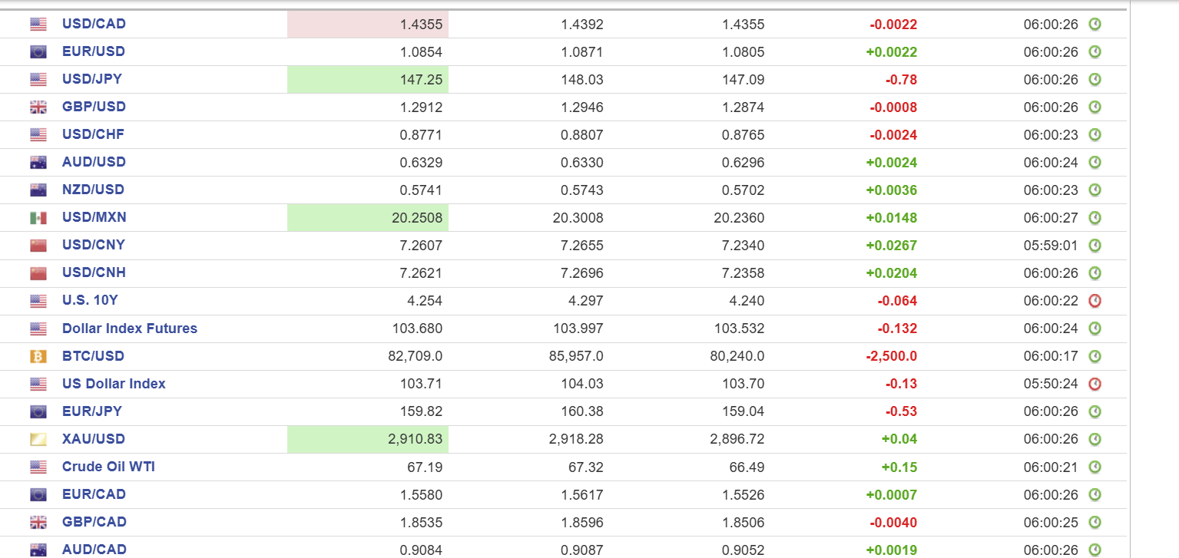Open the USD/CNH quote page
1179x558 pixels.
point(94,272)
